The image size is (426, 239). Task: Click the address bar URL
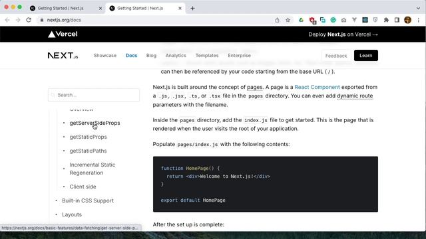click(x=64, y=20)
